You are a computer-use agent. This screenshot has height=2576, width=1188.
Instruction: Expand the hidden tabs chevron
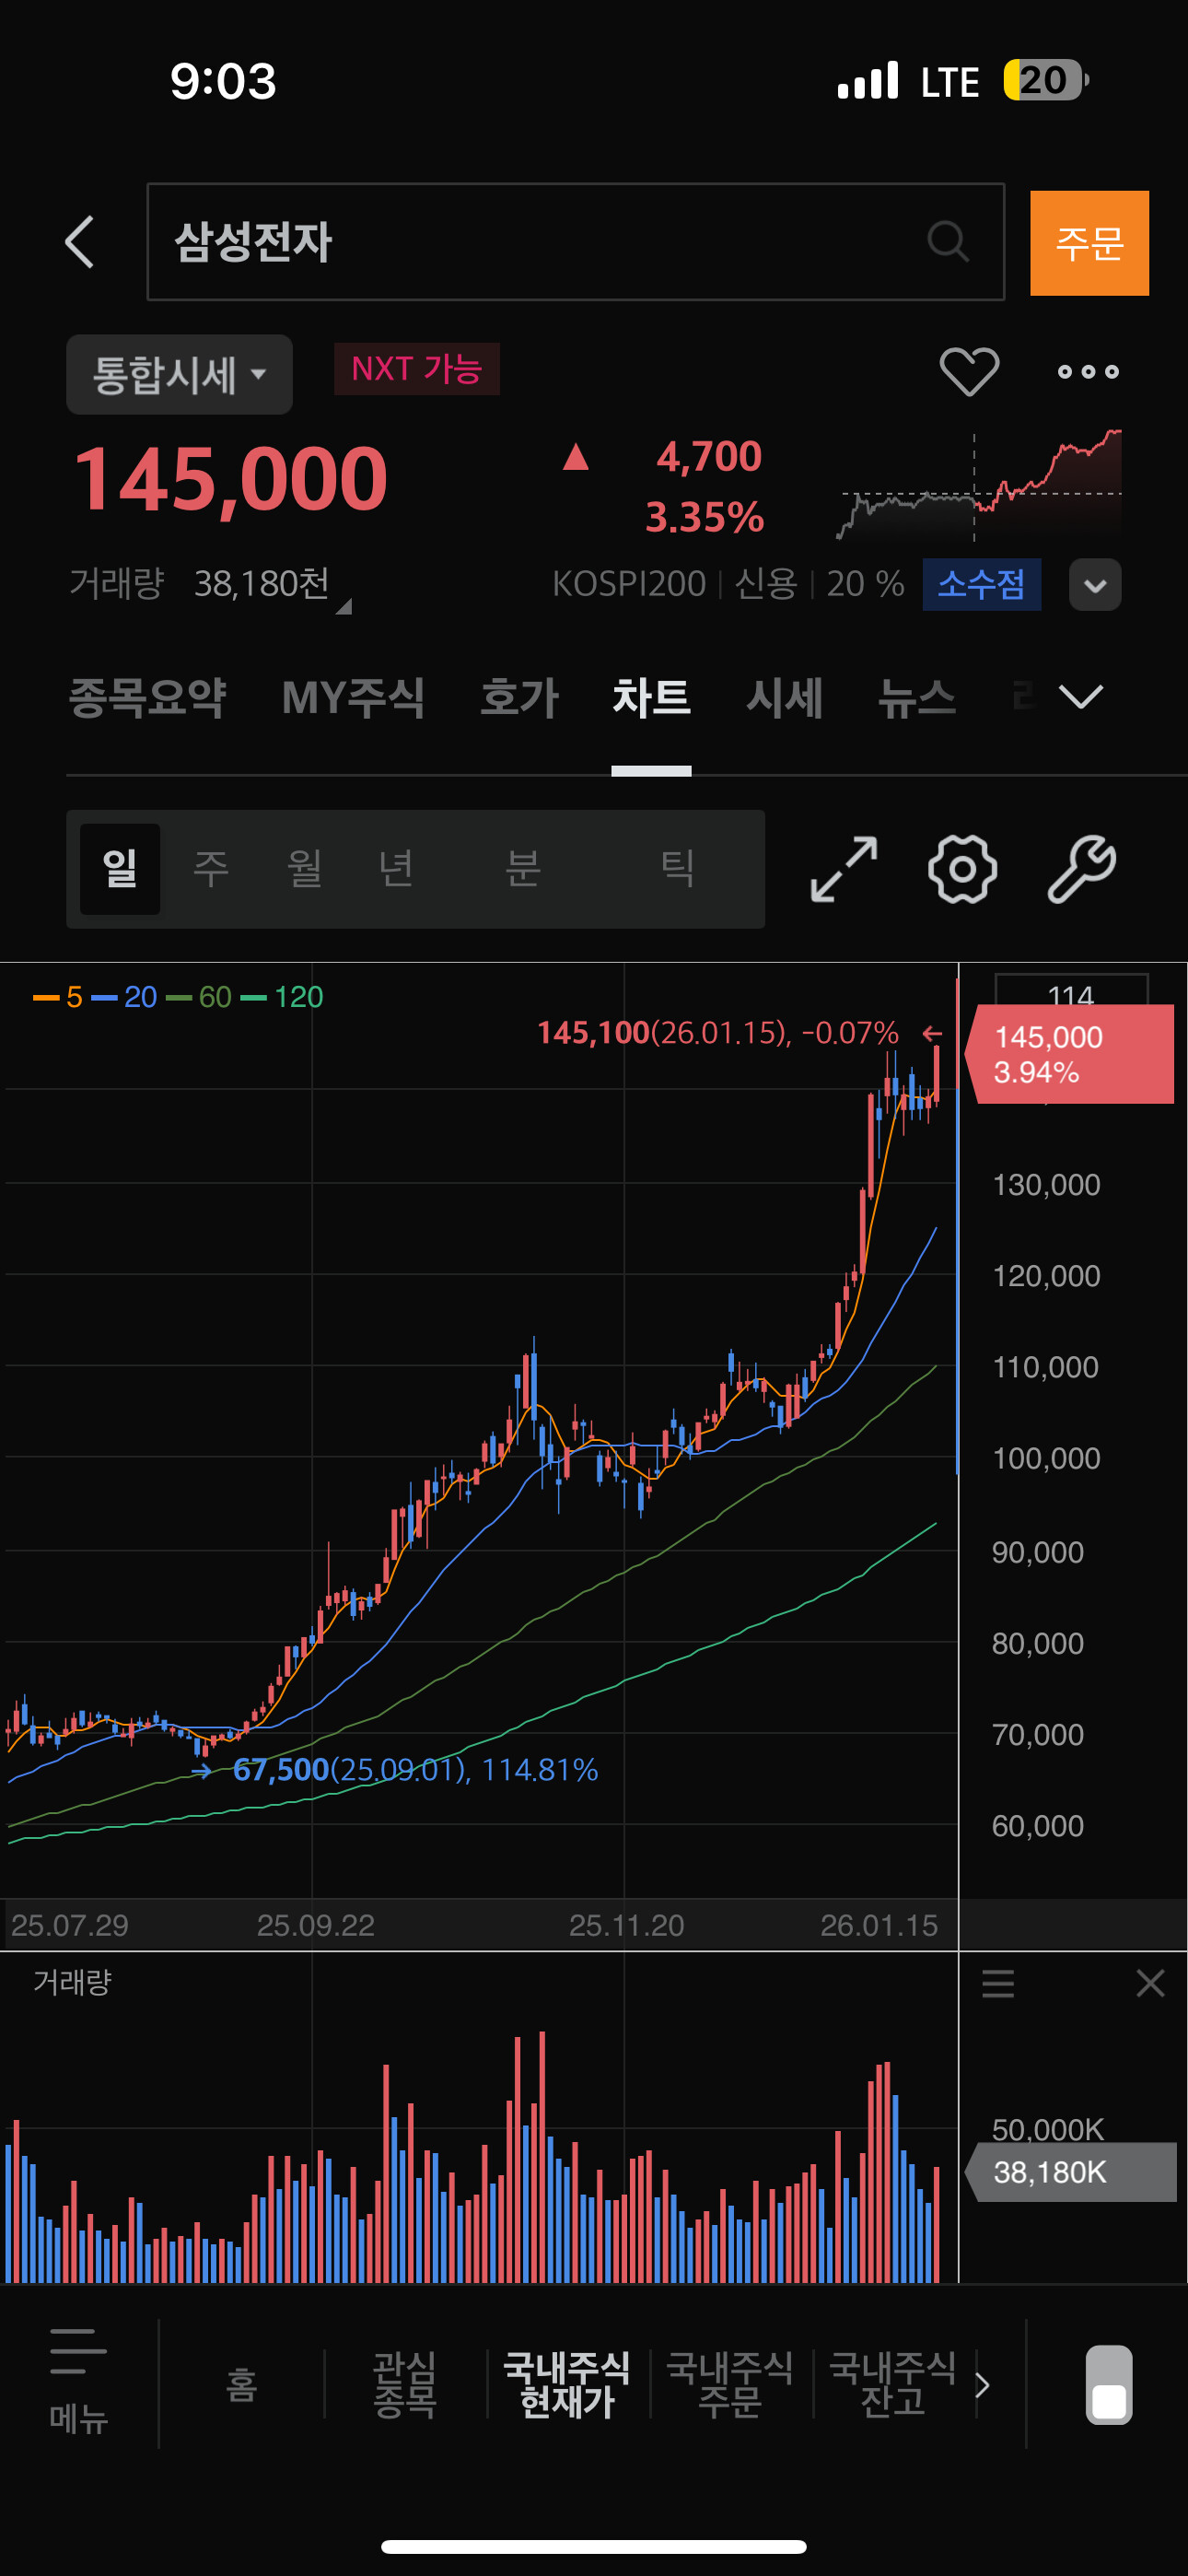(1081, 696)
